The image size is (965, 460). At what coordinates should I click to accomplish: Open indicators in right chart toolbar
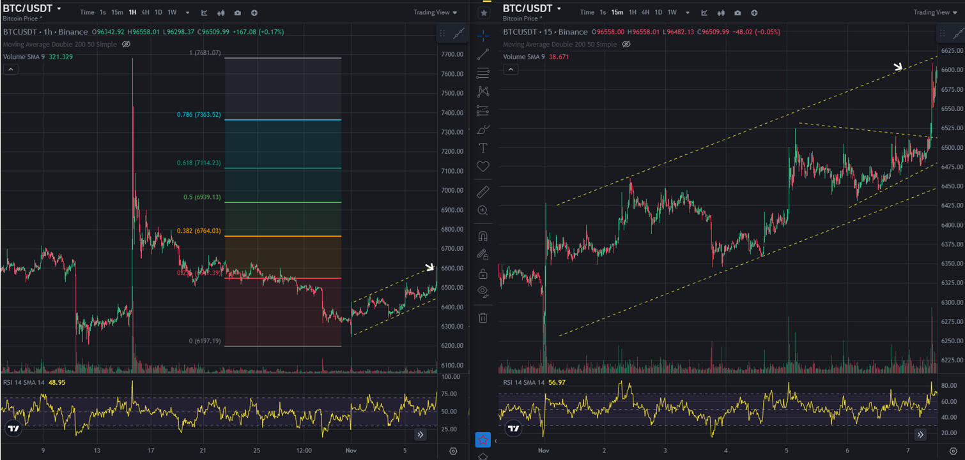704,13
